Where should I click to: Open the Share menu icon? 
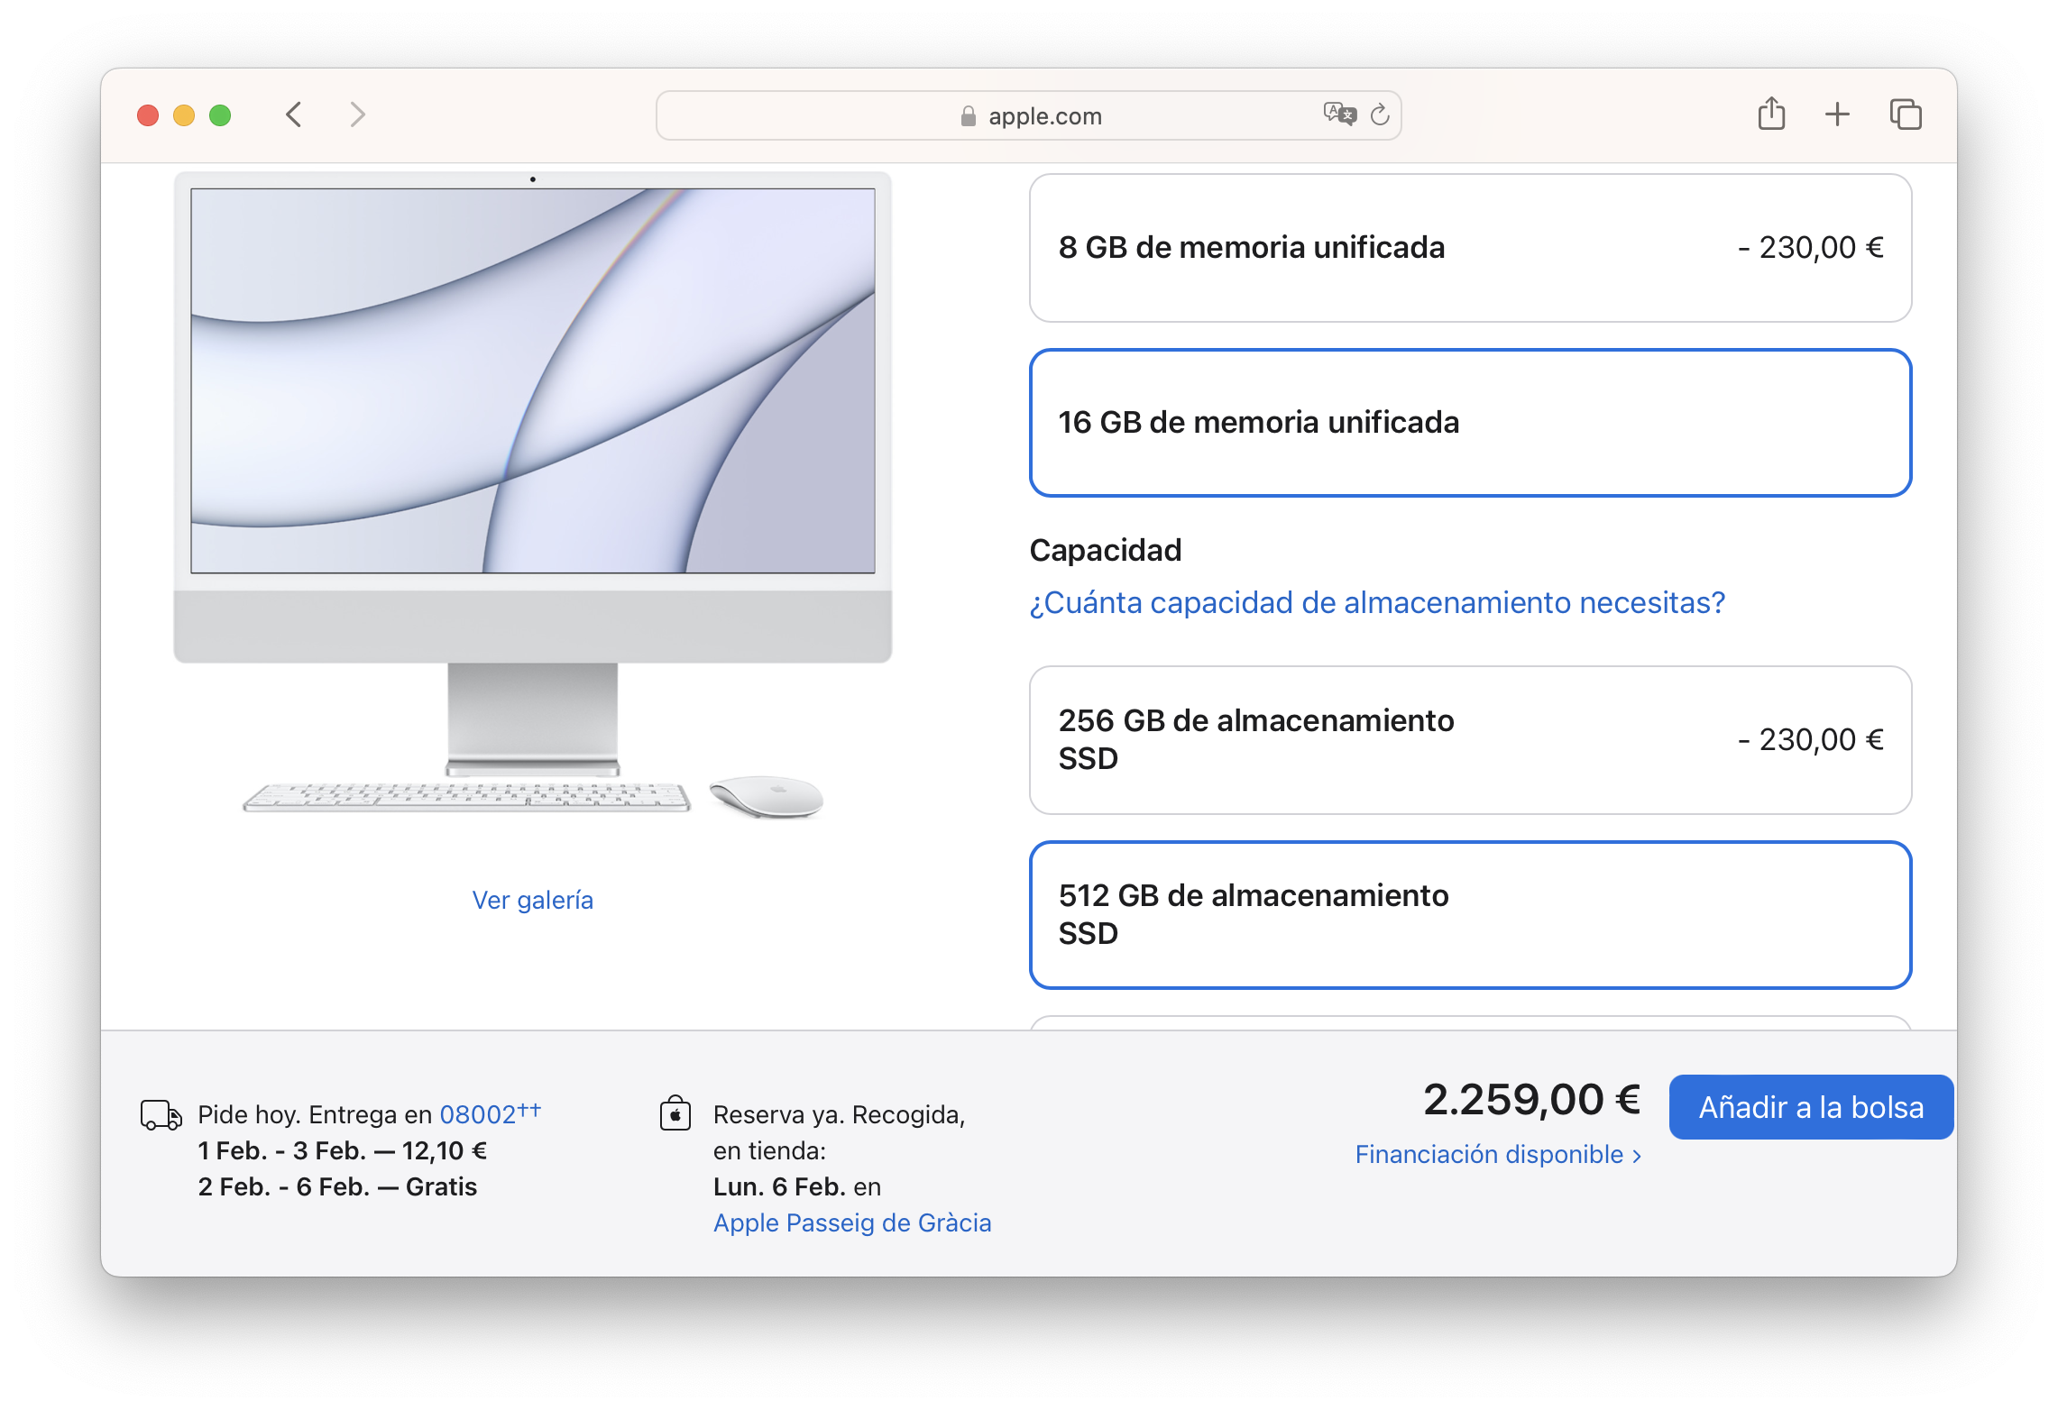coord(1771,114)
